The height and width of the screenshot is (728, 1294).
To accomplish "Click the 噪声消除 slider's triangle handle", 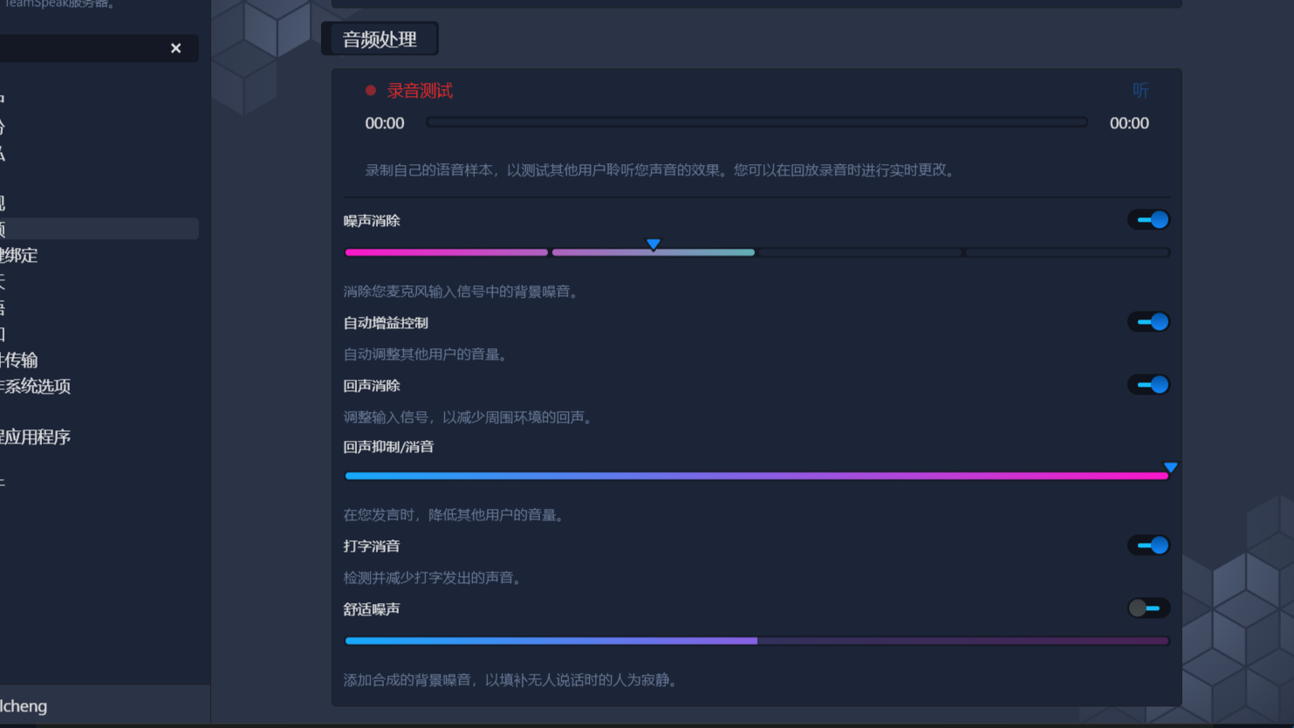I will click(x=653, y=244).
